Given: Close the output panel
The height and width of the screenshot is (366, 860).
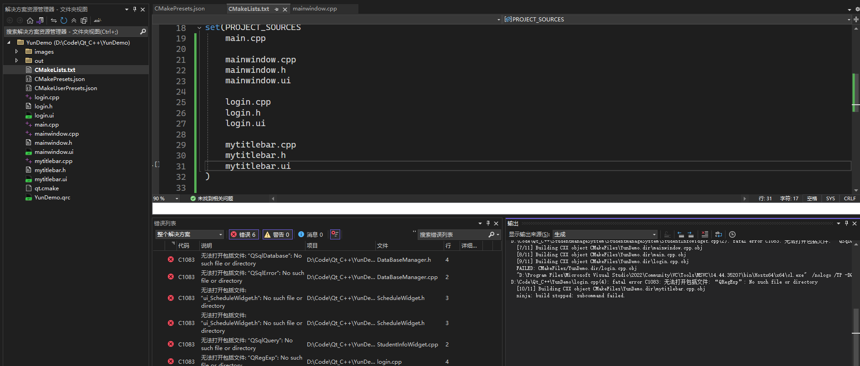Looking at the screenshot, I should pyautogui.click(x=855, y=223).
